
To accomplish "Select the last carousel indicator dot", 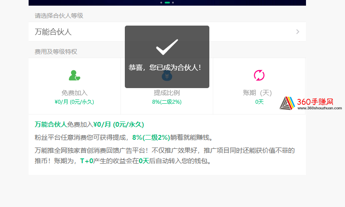I will click(x=173, y=3).
